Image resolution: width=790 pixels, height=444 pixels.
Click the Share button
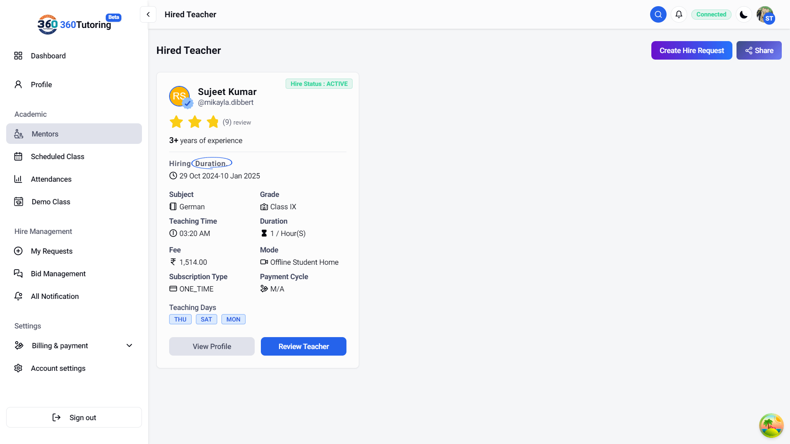pyautogui.click(x=759, y=50)
